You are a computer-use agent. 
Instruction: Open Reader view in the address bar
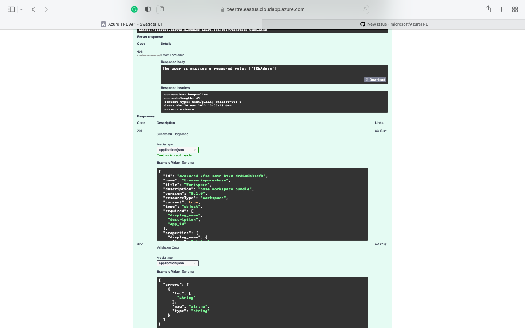coord(162,9)
